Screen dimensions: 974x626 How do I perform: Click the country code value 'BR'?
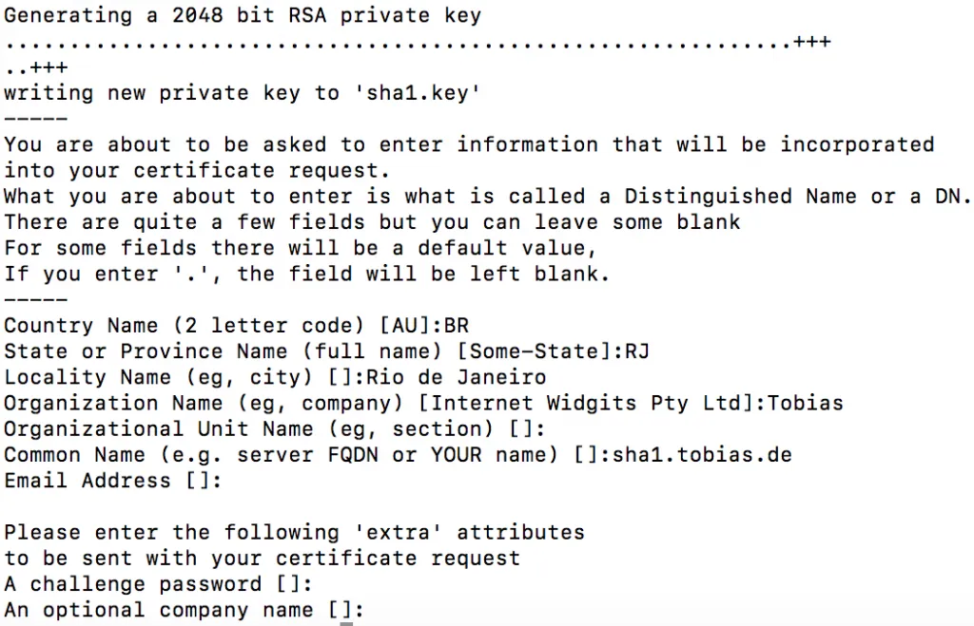click(456, 326)
